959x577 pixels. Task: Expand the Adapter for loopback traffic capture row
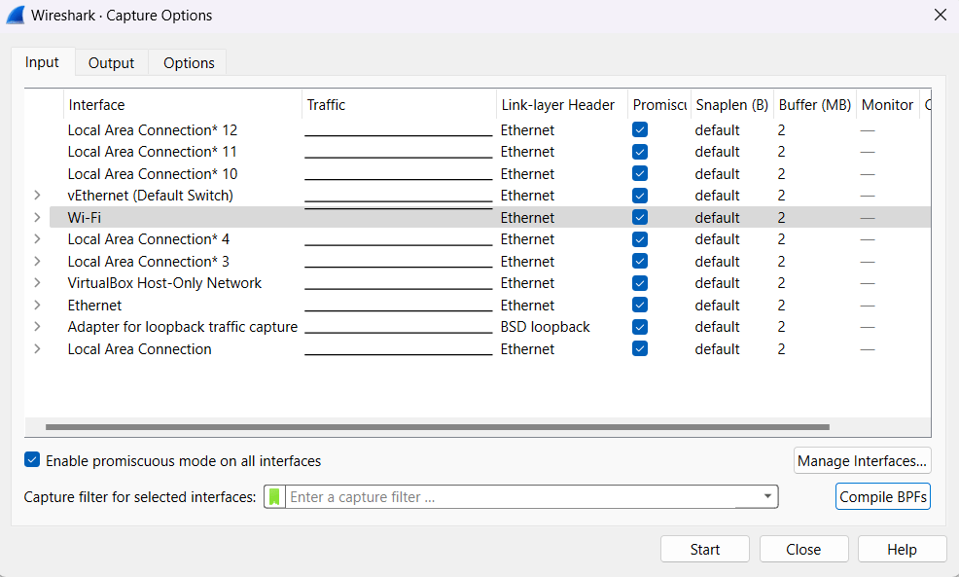[x=39, y=326]
